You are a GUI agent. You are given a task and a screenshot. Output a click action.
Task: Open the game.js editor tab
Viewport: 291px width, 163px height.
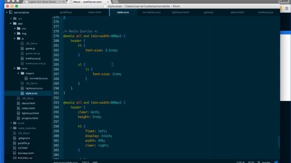point(209,12)
